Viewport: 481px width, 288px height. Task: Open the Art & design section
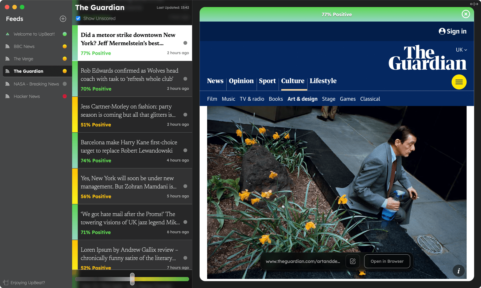pyautogui.click(x=302, y=99)
